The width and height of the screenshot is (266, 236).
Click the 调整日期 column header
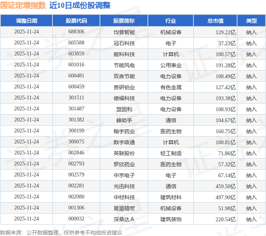(x=27, y=20)
